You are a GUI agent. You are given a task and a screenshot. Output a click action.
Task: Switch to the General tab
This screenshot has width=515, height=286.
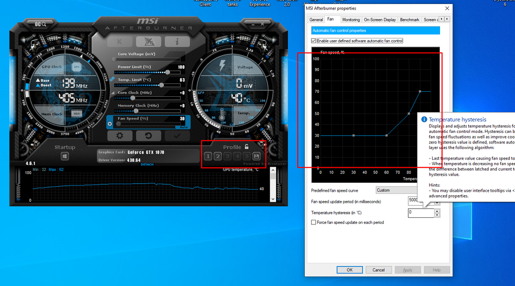pos(316,20)
